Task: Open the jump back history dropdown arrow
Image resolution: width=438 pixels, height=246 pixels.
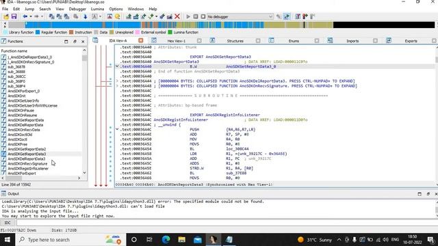Action: tap(30, 16)
